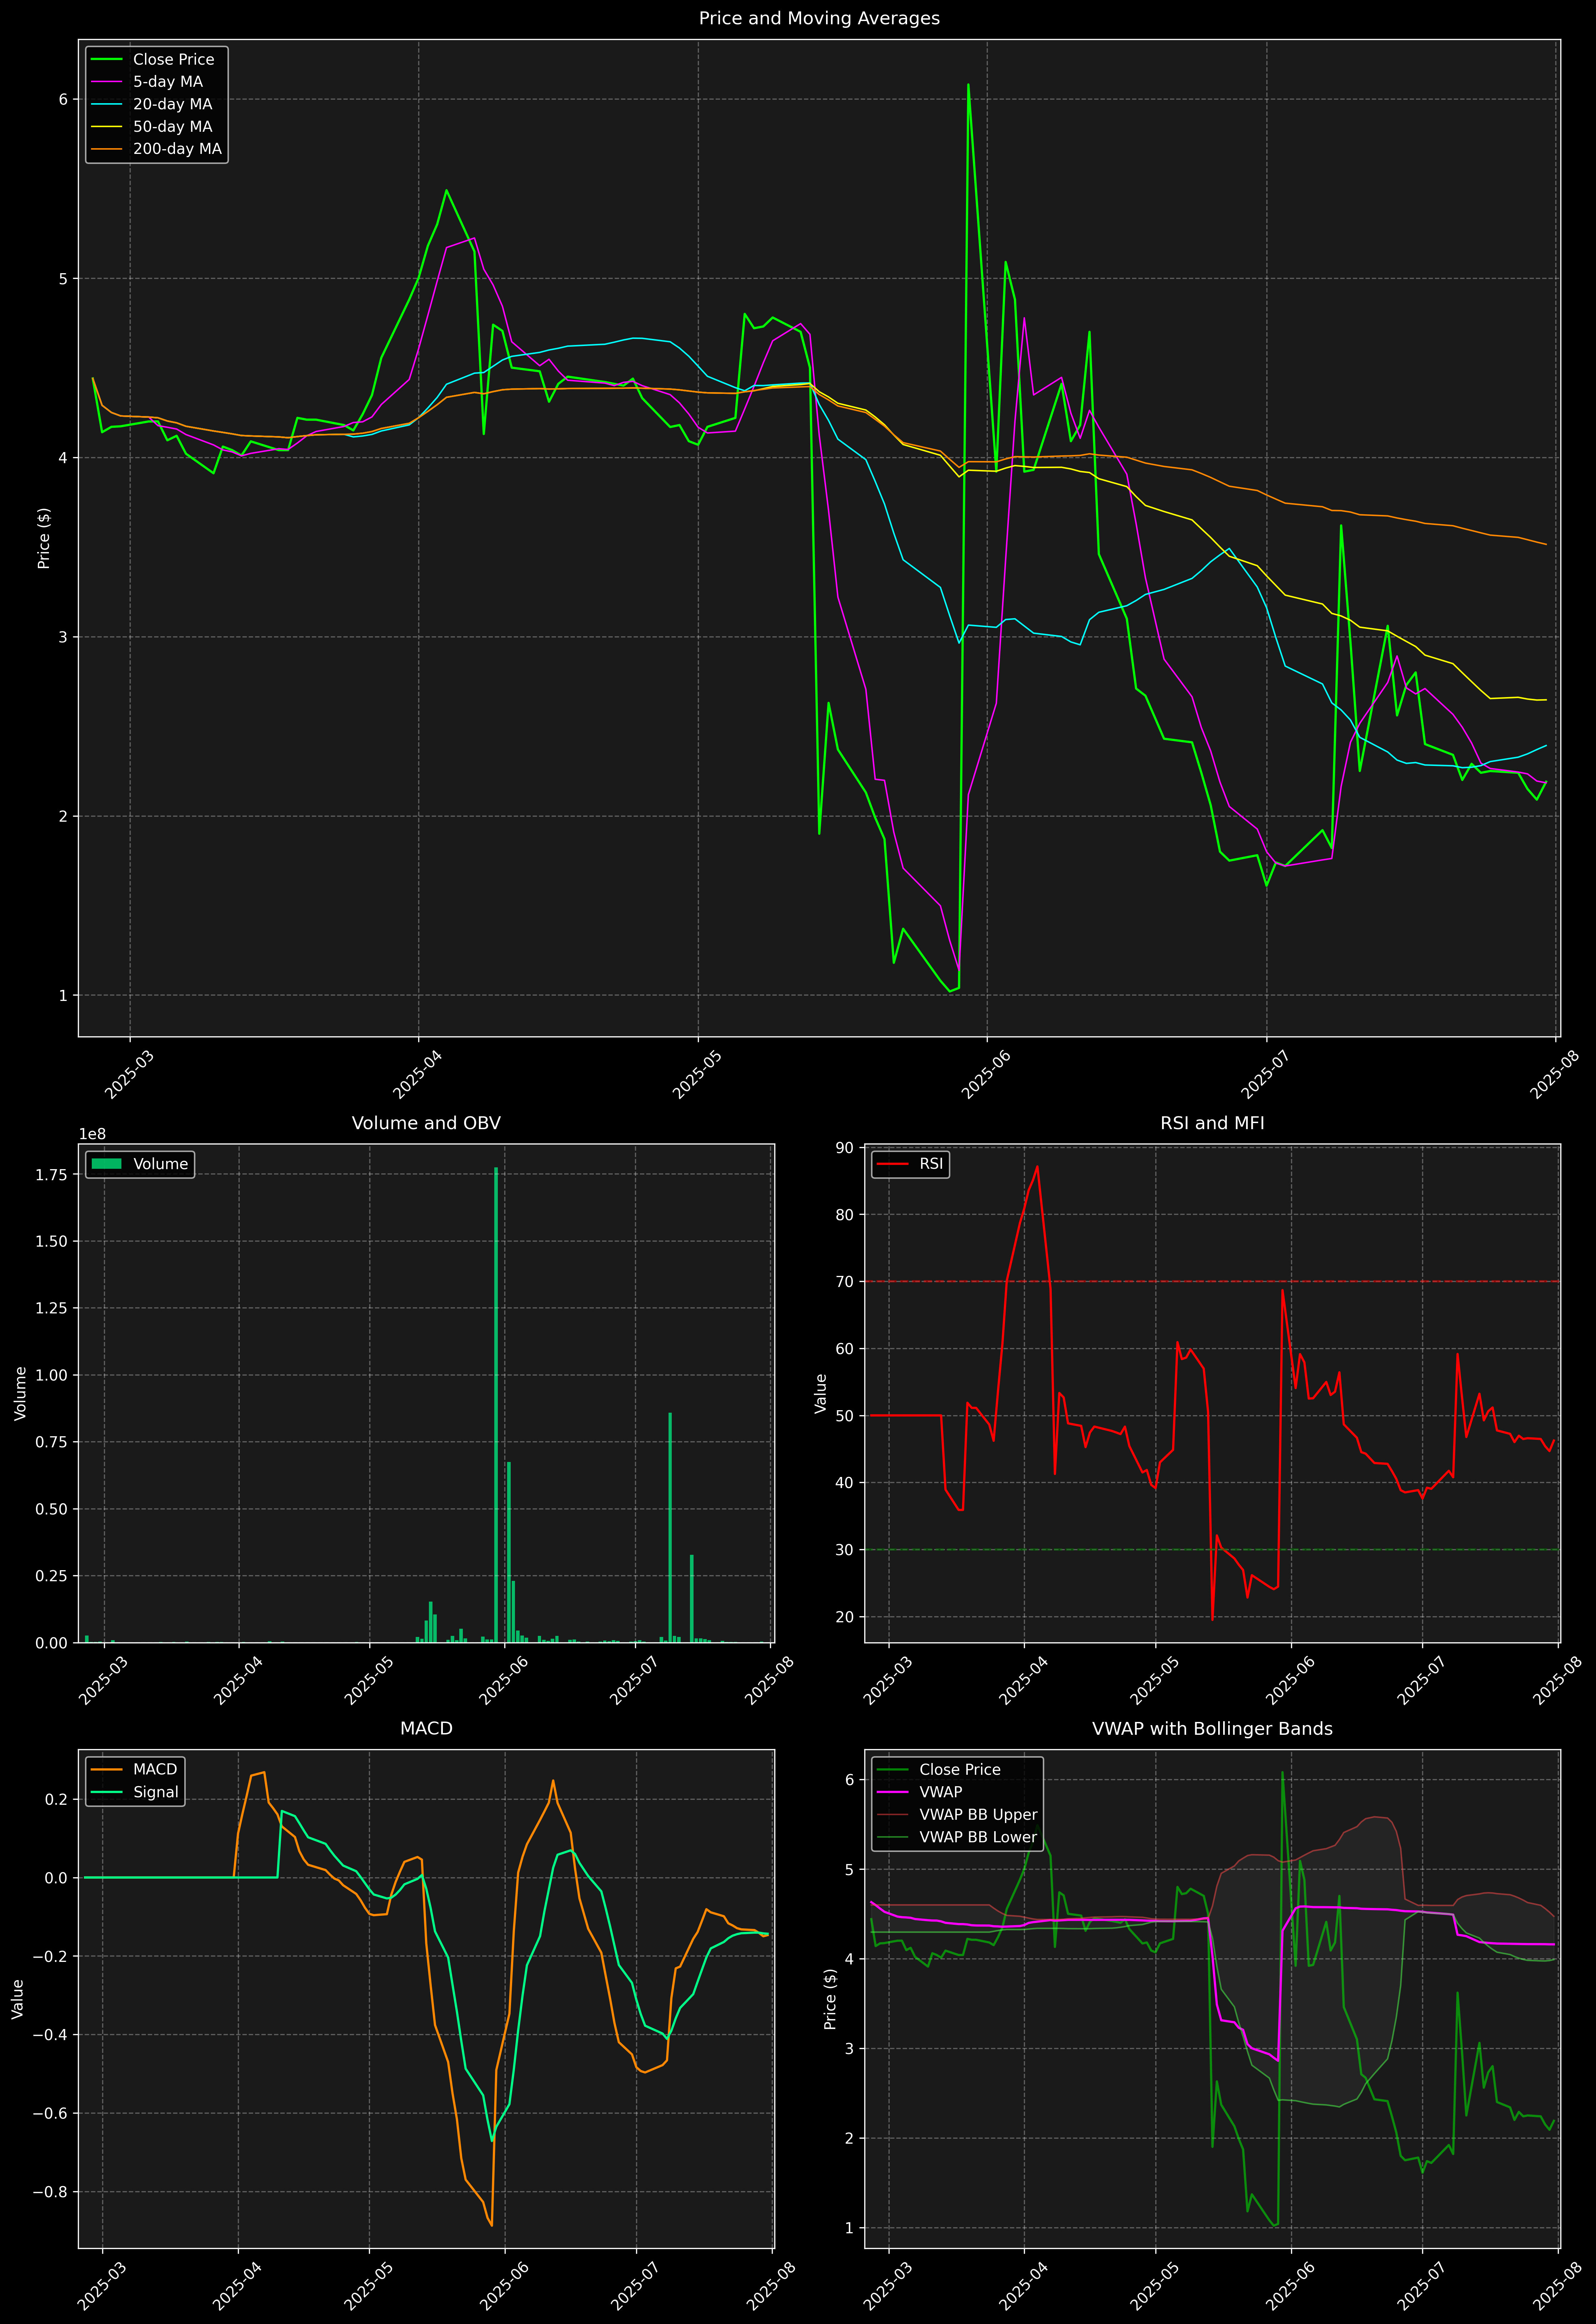Select the "20-day MA" legend entry
This screenshot has width=1596, height=2324.
pos(172,104)
